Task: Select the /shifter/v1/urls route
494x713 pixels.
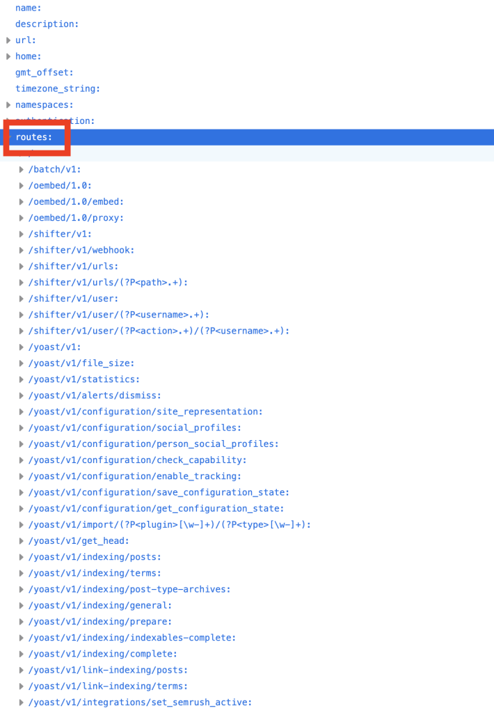Action: pyautogui.click(x=73, y=266)
